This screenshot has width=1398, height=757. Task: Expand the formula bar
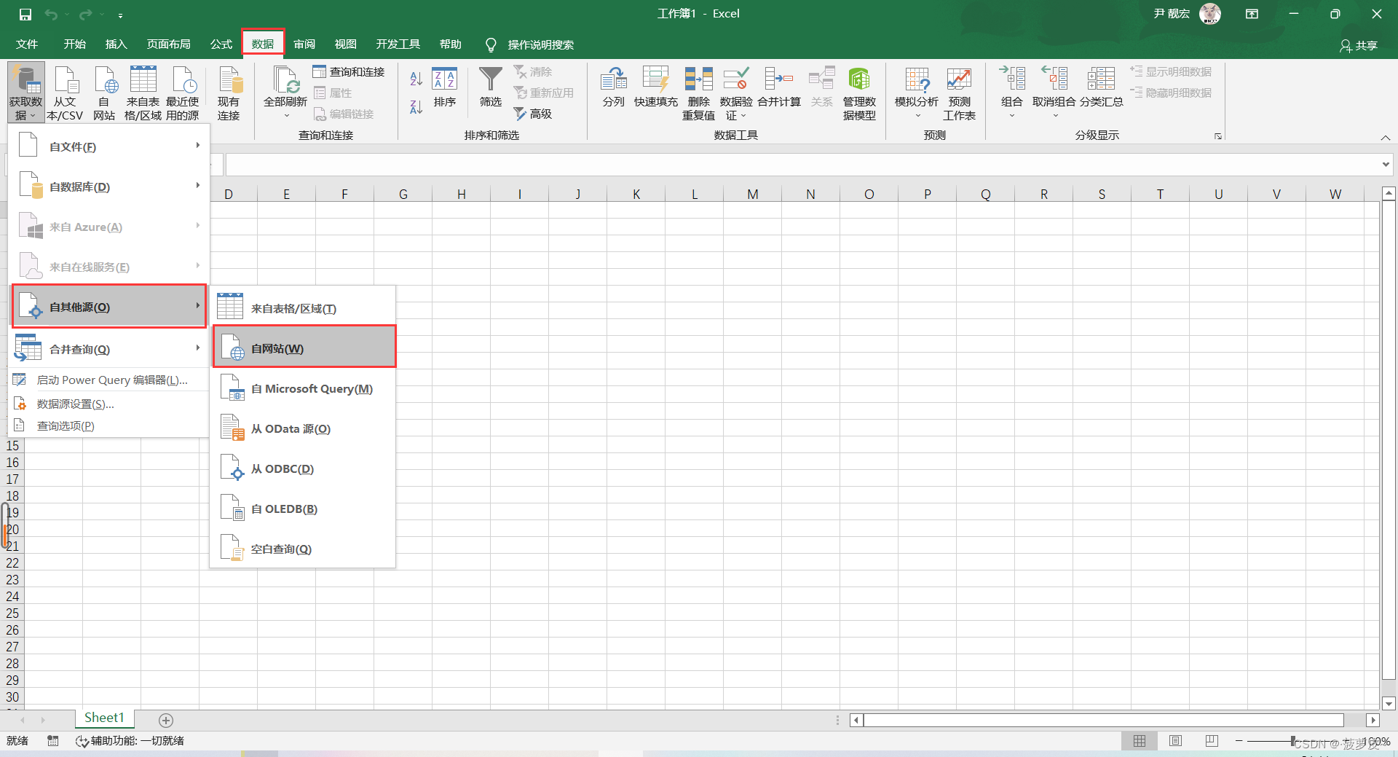click(x=1386, y=165)
